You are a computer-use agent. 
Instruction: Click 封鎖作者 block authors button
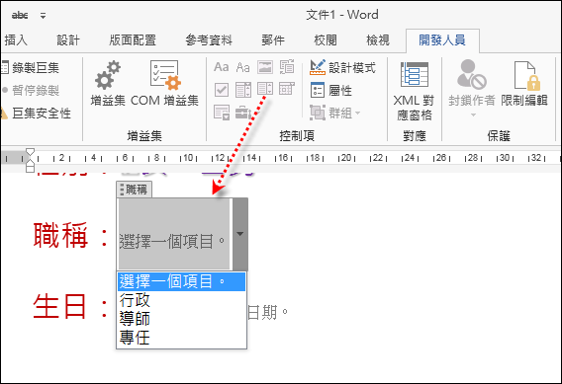coord(472,88)
